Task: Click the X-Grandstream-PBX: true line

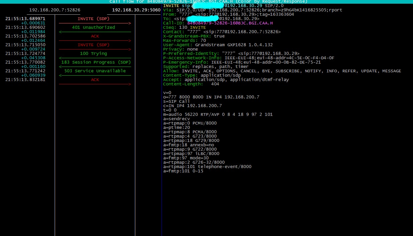Action: pos(194,36)
